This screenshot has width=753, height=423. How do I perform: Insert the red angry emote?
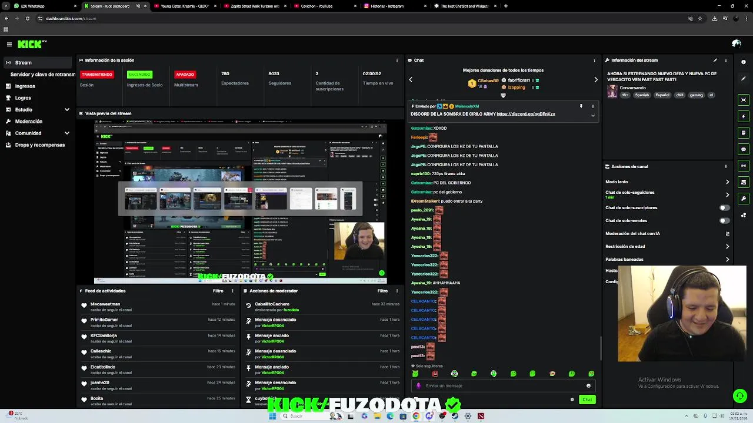tap(435, 374)
